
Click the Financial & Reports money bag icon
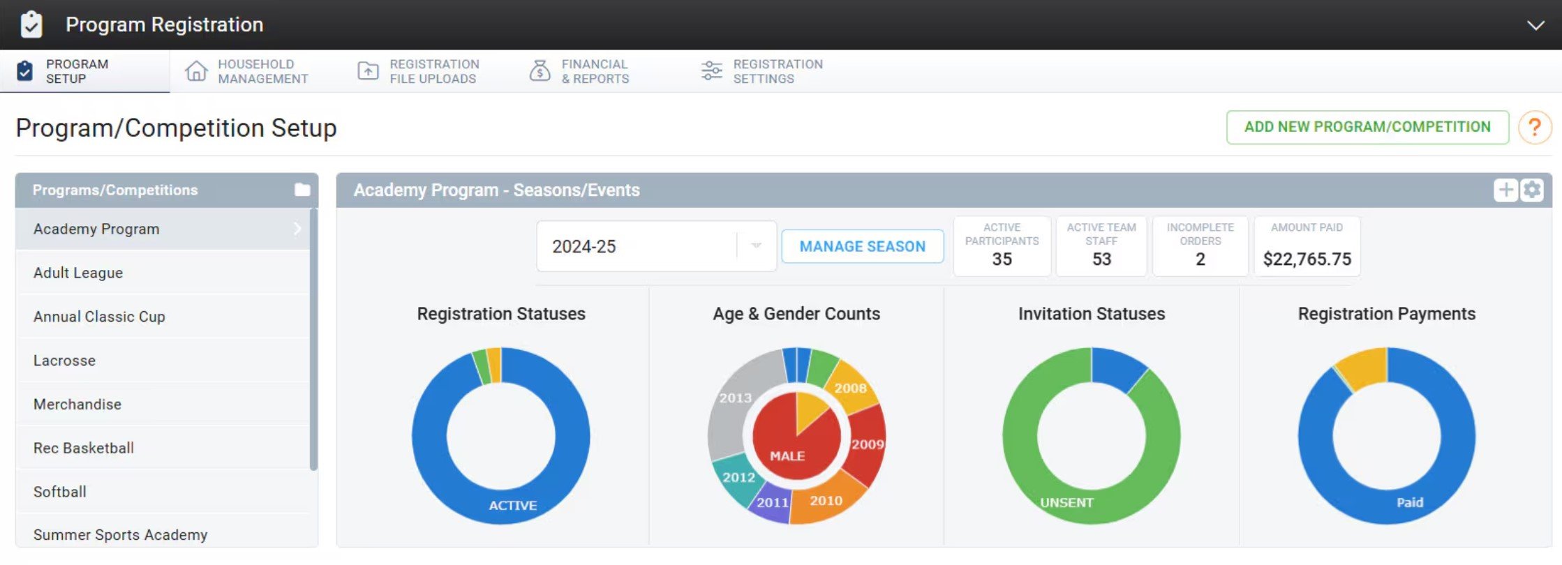[540, 71]
